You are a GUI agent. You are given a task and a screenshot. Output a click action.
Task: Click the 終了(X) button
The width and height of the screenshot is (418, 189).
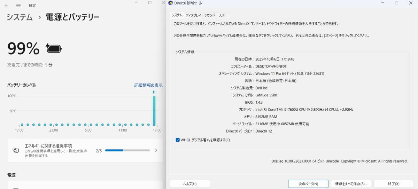pyautogui.click(x=394, y=184)
